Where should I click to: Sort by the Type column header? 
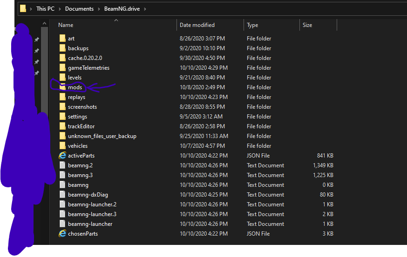[x=252, y=25]
